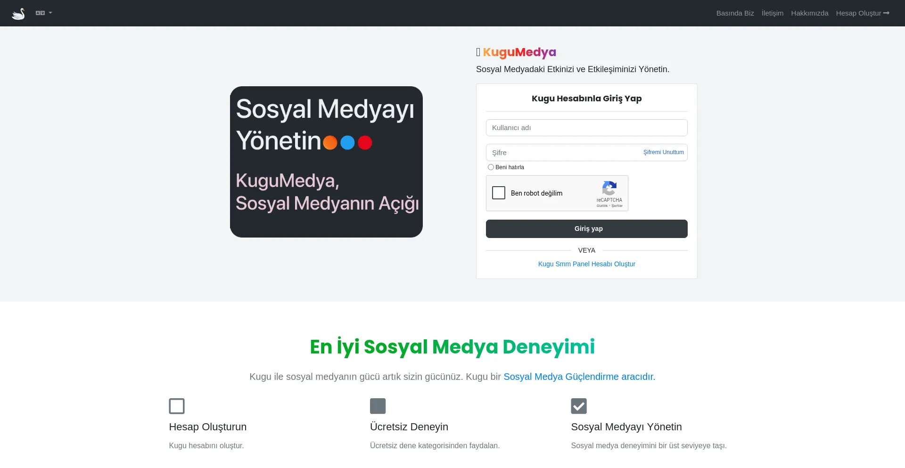Click the Sosyal Medyadaki Etkinizi tagline text
The width and height of the screenshot is (905, 468).
572,69
